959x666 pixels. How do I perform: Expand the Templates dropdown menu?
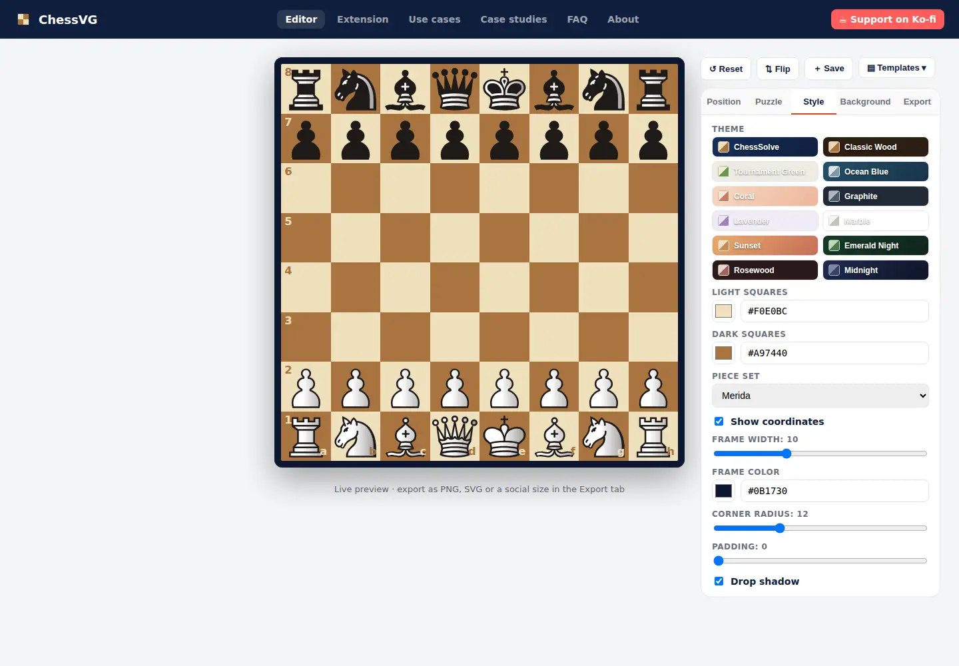click(x=896, y=68)
